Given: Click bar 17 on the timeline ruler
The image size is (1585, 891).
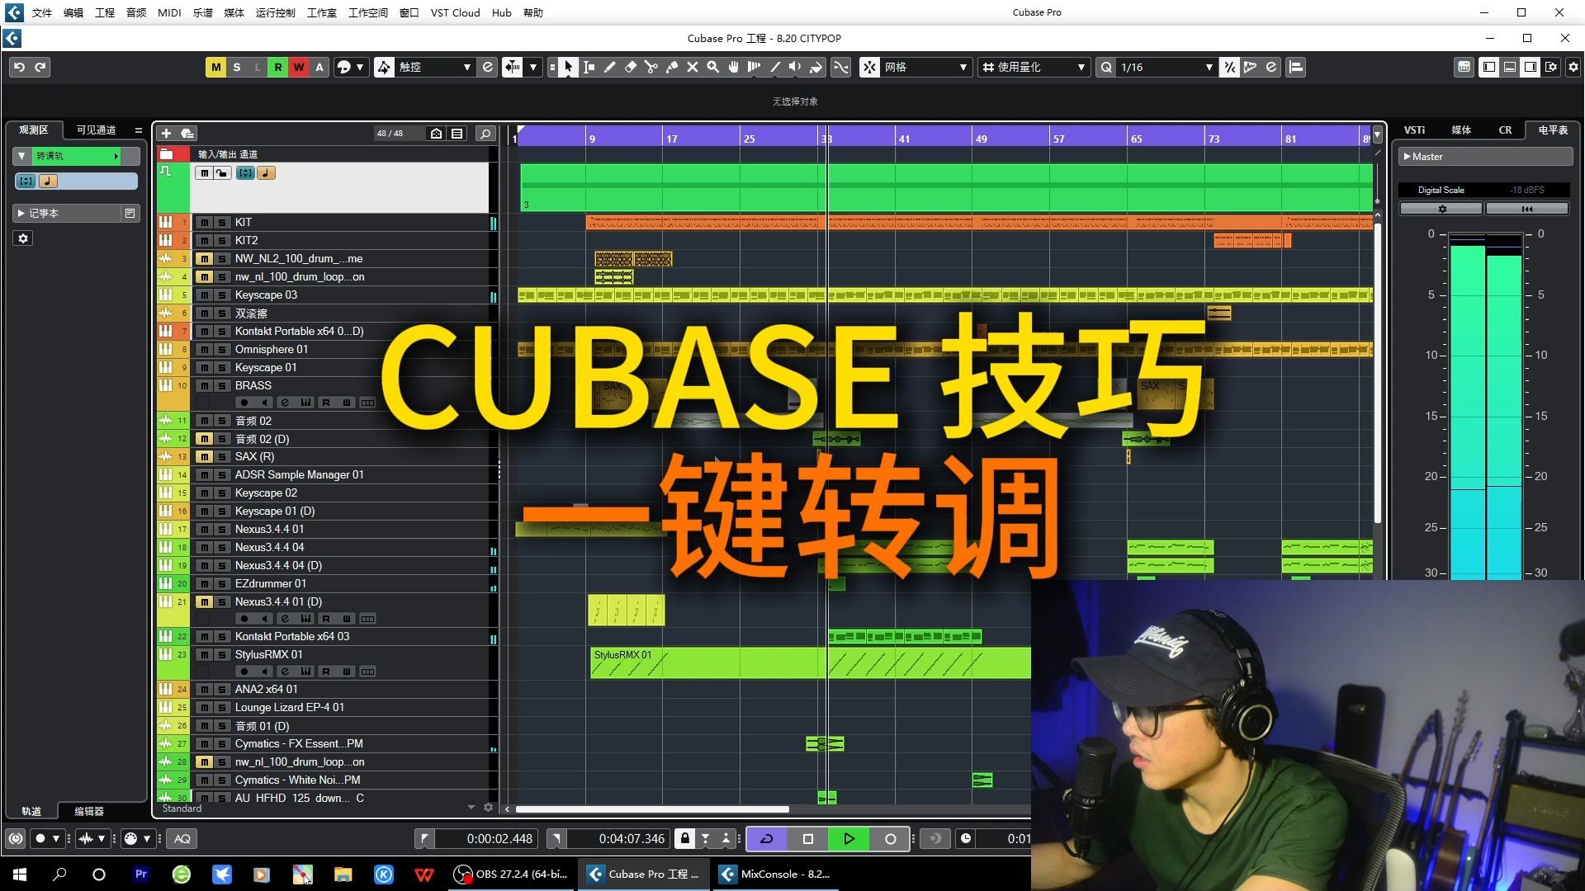Looking at the screenshot, I should (672, 138).
